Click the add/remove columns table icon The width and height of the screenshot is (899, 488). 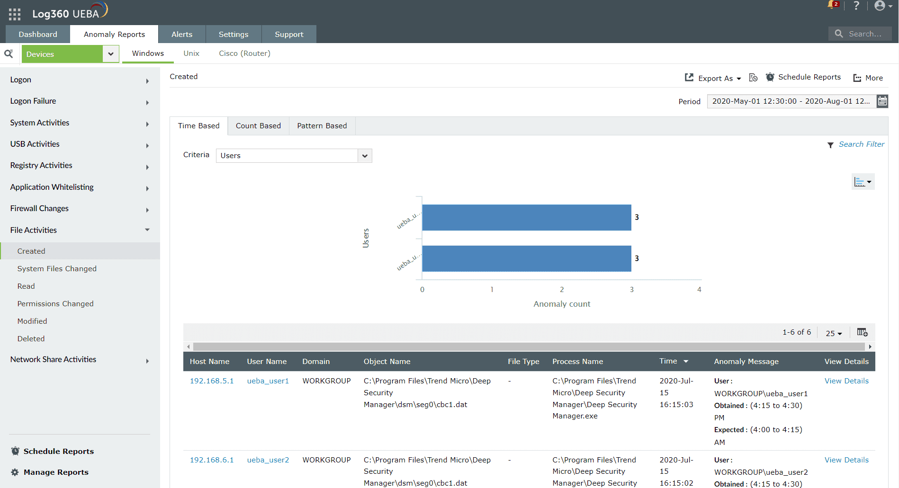point(862,332)
